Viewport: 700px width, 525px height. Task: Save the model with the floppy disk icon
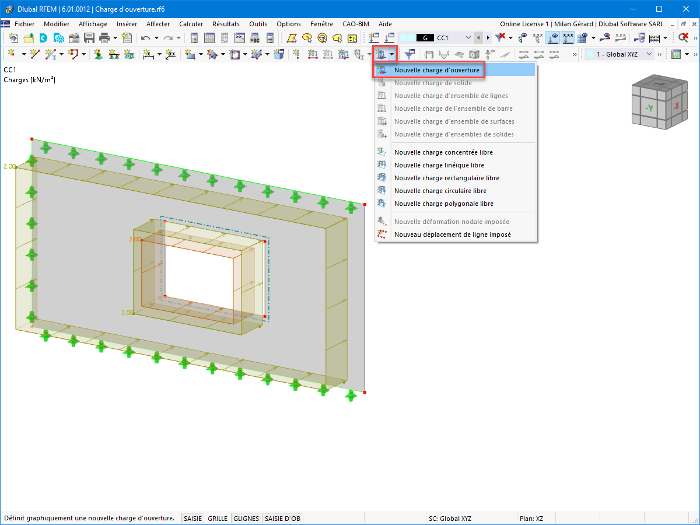tap(89, 38)
